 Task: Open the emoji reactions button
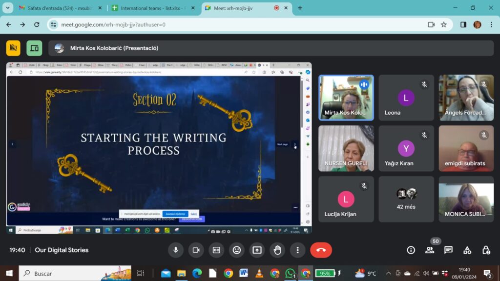coord(237,250)
